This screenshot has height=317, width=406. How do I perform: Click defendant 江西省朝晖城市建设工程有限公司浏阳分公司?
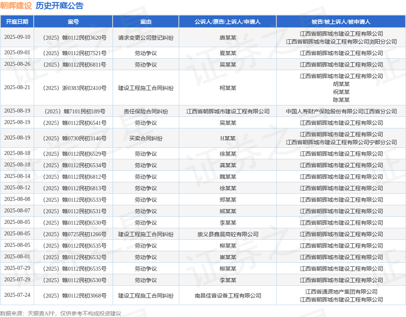tap(341, 42)
